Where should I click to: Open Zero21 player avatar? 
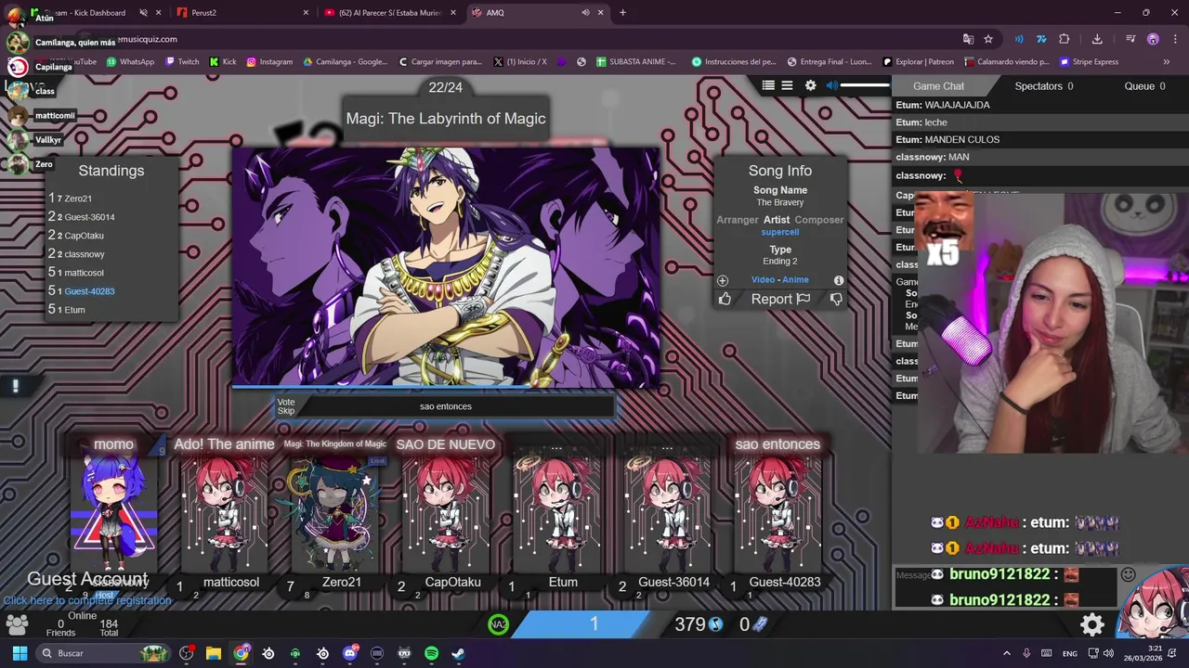tap(334, 512)
